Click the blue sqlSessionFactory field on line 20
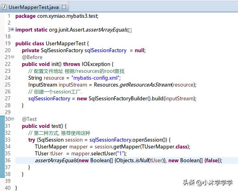Screen dimensions: 238x191 pyautogui.click(x=106, y=50)
